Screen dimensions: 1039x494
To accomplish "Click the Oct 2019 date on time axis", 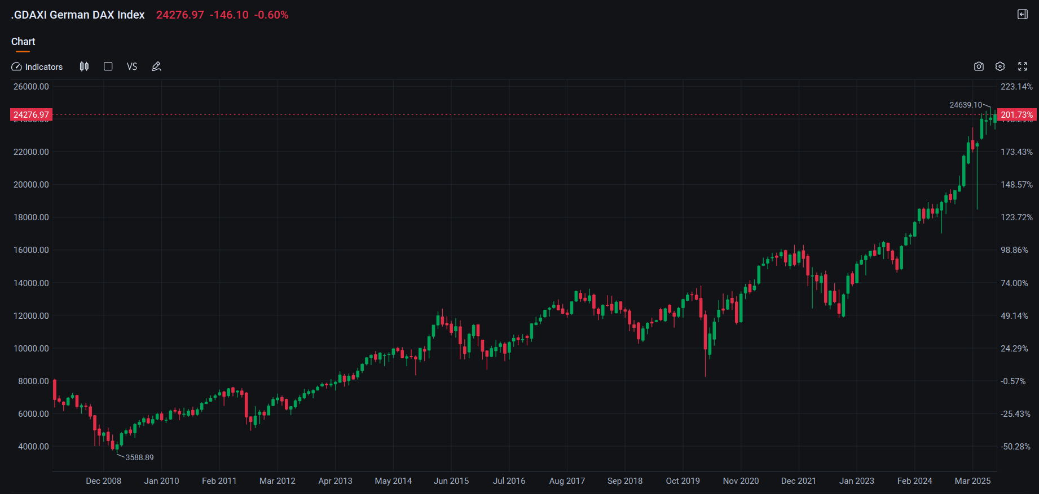I will [x=683, y=481].
